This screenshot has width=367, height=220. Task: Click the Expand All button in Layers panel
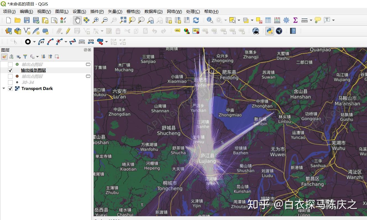point(43,56)
